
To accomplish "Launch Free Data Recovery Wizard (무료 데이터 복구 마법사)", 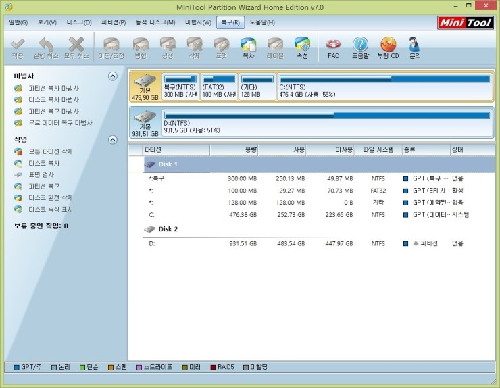I will coord(60,122).
